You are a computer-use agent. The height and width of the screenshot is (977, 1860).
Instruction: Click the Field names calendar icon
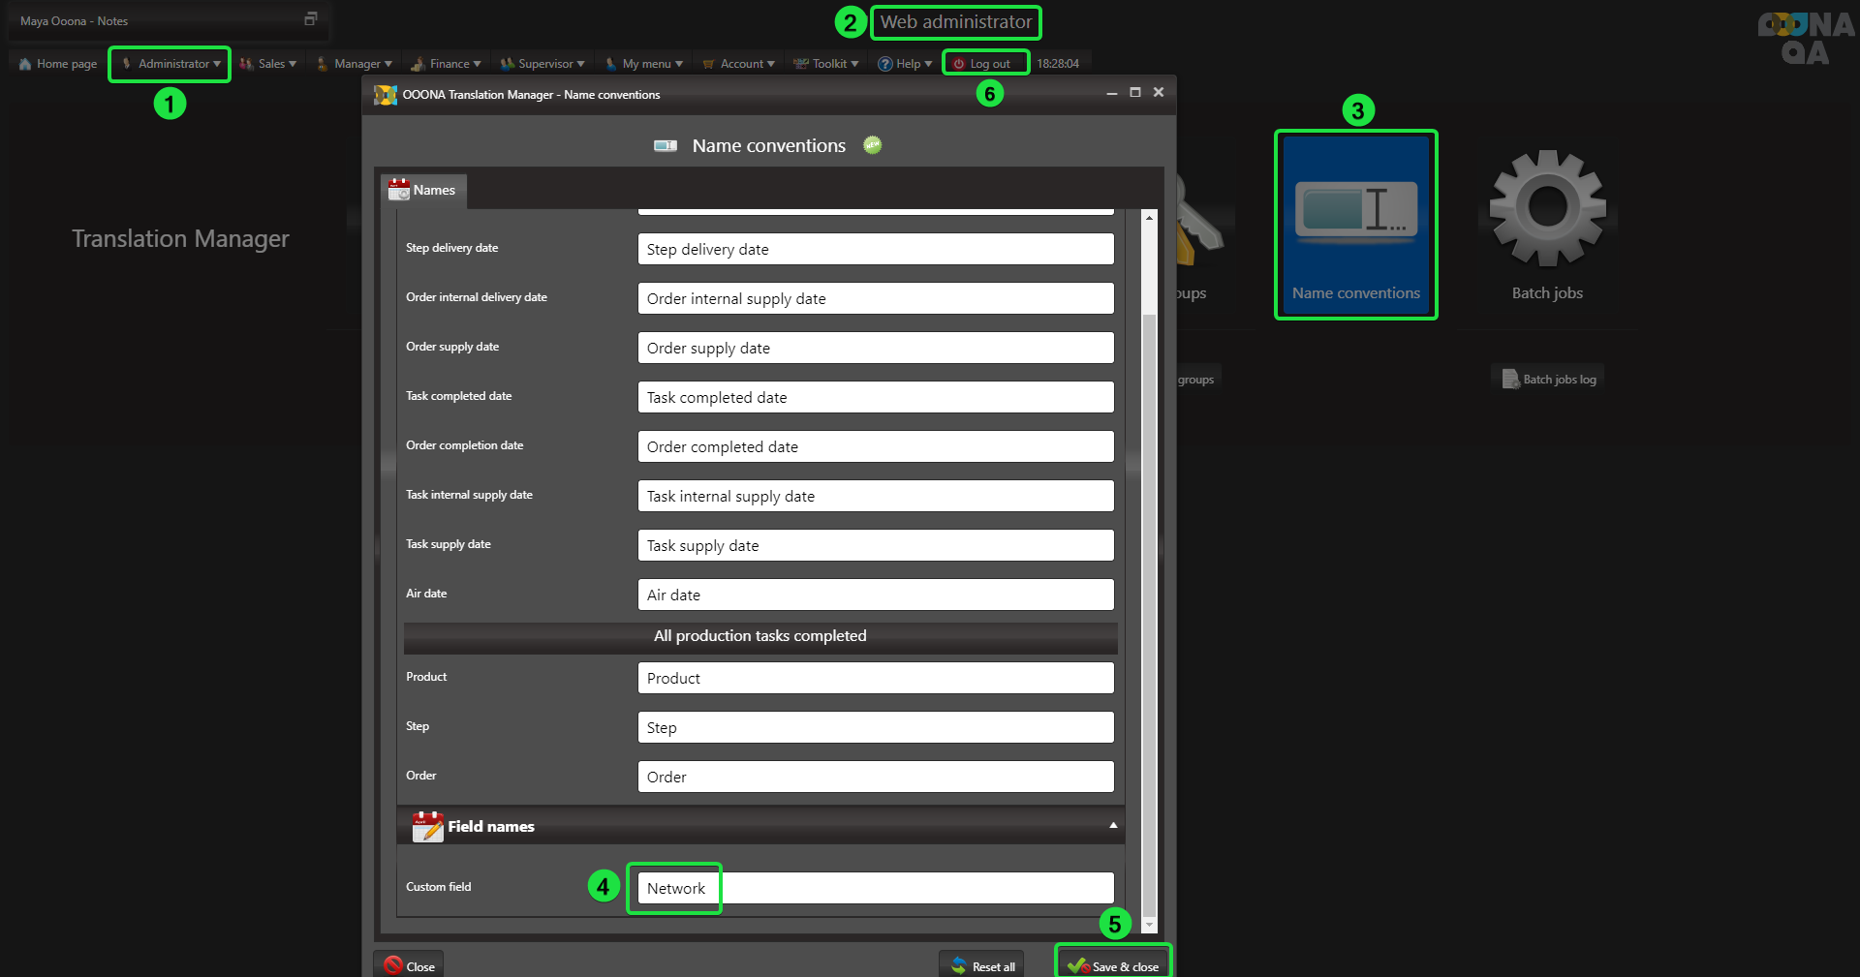(x=426, y=826)
